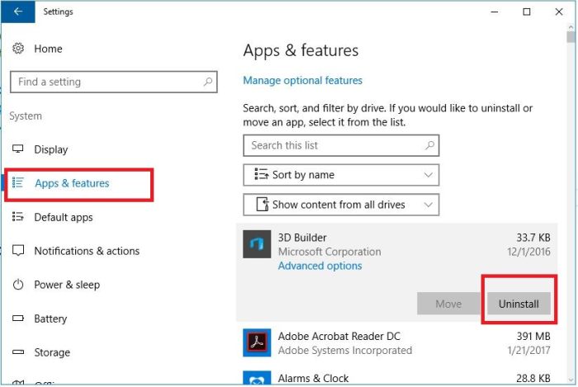Image resolution: width=578 pixels, height=387 pixels.
Task: Click the Search this list field
Action: pos(333,145)
